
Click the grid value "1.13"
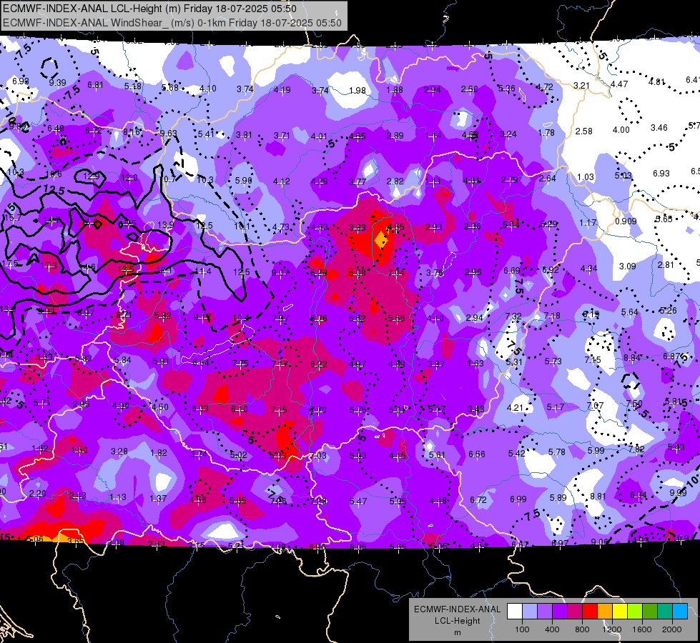click(x=118, y=497)
